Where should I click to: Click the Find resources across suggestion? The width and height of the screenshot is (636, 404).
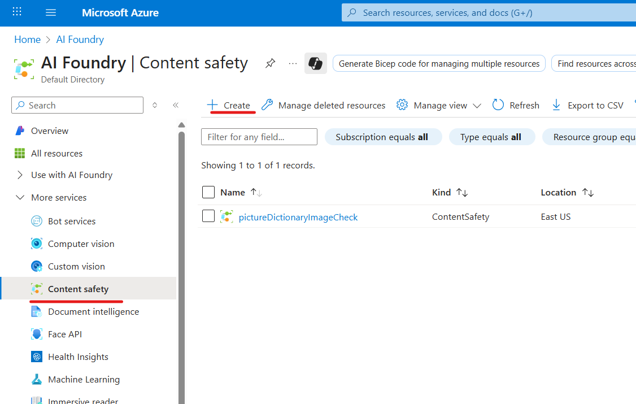pos(594,64)
